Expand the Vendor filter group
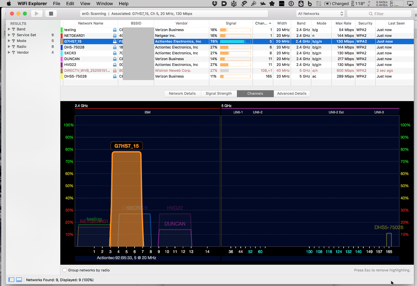This screenshot has width=417, height=286. click(x=9, y=52)
